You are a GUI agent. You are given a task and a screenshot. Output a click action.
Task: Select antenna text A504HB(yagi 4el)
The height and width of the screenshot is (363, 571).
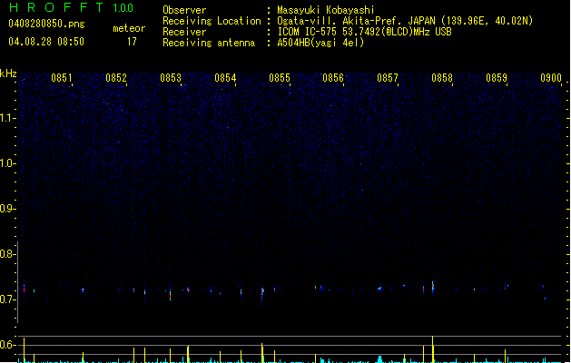pos(320,43)
